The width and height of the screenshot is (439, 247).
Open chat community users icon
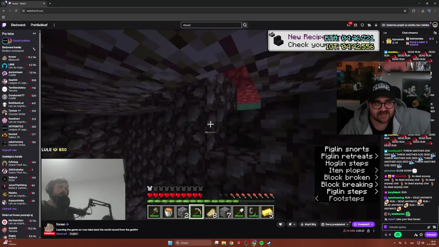coord(435,33)
